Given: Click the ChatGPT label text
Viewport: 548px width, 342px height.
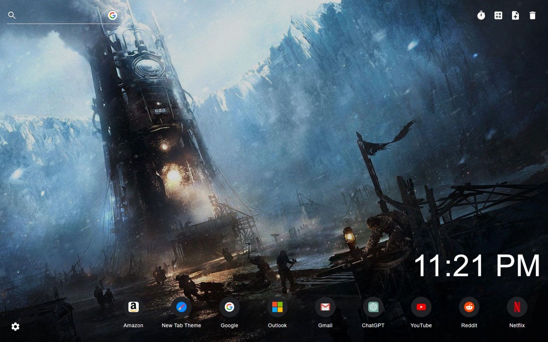Looking at the screenshot, I should click(373, 325).
